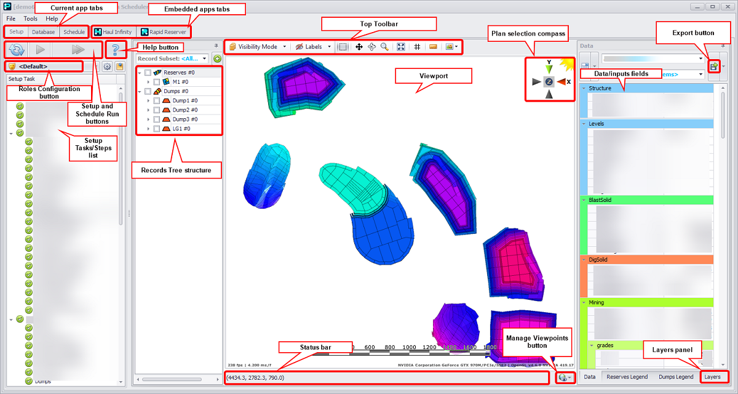Tick the Dump1 #0 checkbox
Screen dimensions: 738x394
[x=157, y=100]
